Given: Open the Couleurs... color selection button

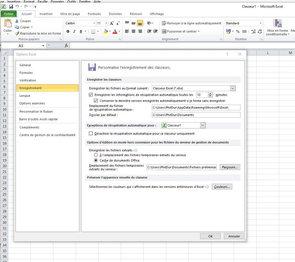Looking at the screenshot, I should pyautogui.click(x=222, y=187).
